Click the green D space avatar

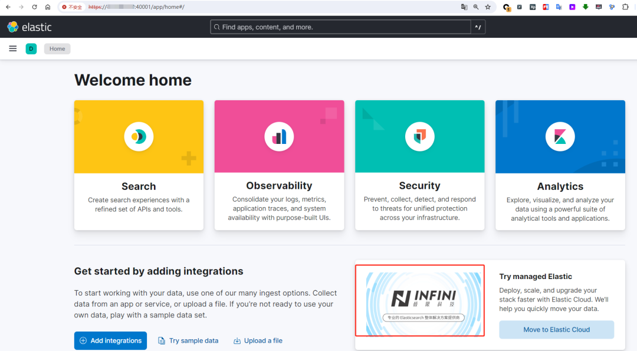click(x=31, y=49)
